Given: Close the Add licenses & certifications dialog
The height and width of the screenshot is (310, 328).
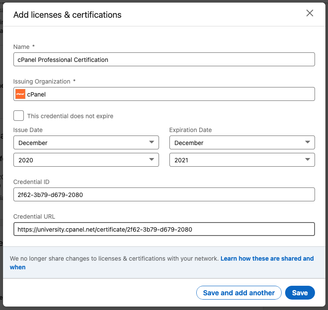Looking at the screenshot, I should click(310, 13).
